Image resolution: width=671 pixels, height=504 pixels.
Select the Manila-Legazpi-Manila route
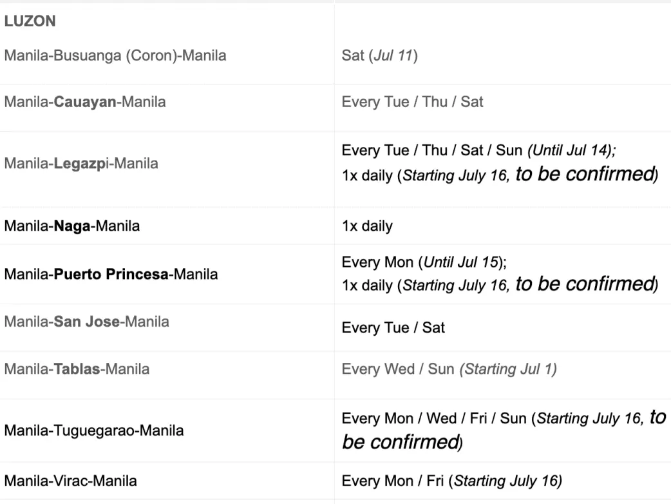[81, 164]
